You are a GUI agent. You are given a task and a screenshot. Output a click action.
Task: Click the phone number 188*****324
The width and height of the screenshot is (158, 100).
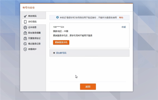pos(58,27)
